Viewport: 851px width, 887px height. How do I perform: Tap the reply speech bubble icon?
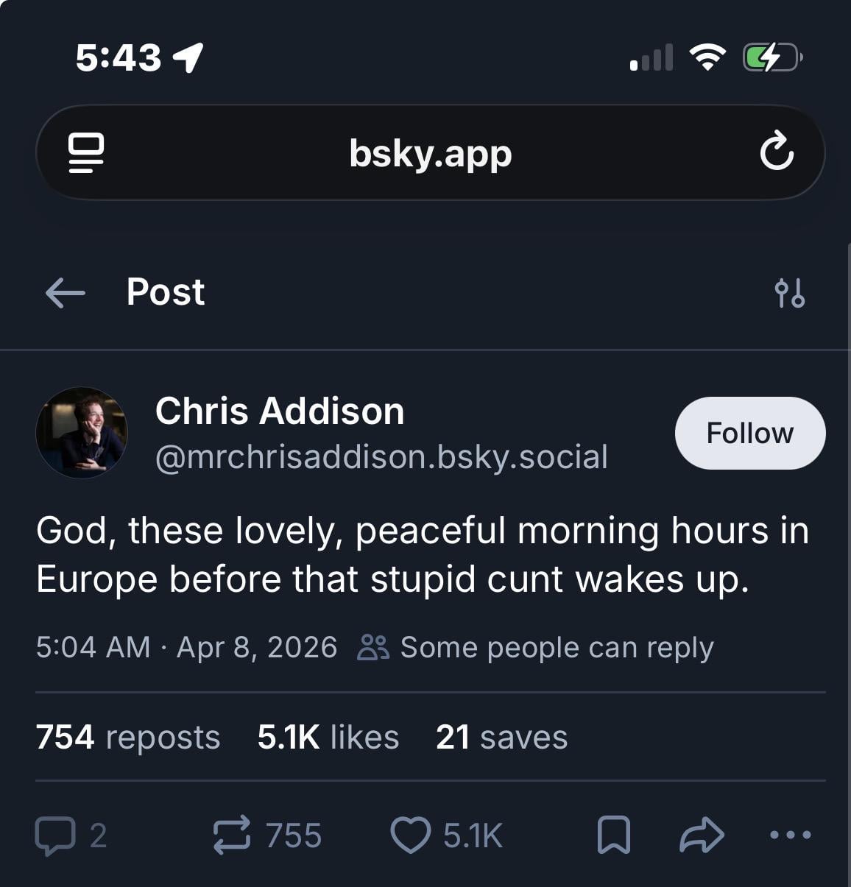point(55,836)
